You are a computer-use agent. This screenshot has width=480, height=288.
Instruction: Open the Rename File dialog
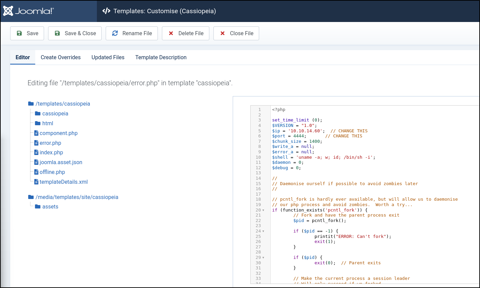(x=132, y=33)
